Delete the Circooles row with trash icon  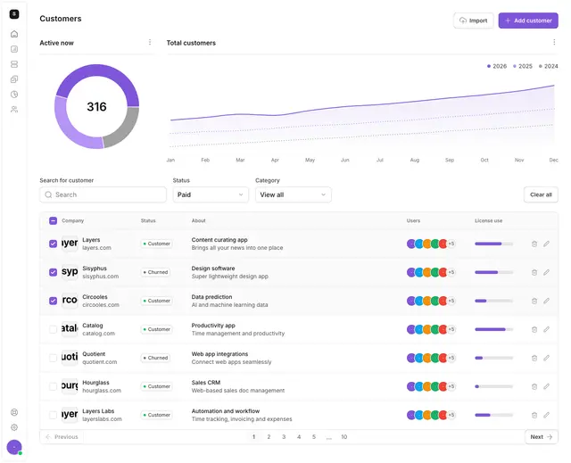(x=534, y=301)
